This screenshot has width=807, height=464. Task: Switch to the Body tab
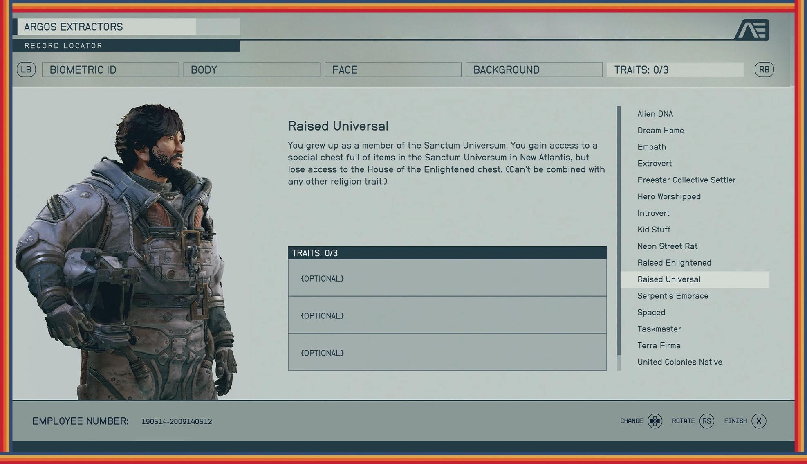pos(251,70)
